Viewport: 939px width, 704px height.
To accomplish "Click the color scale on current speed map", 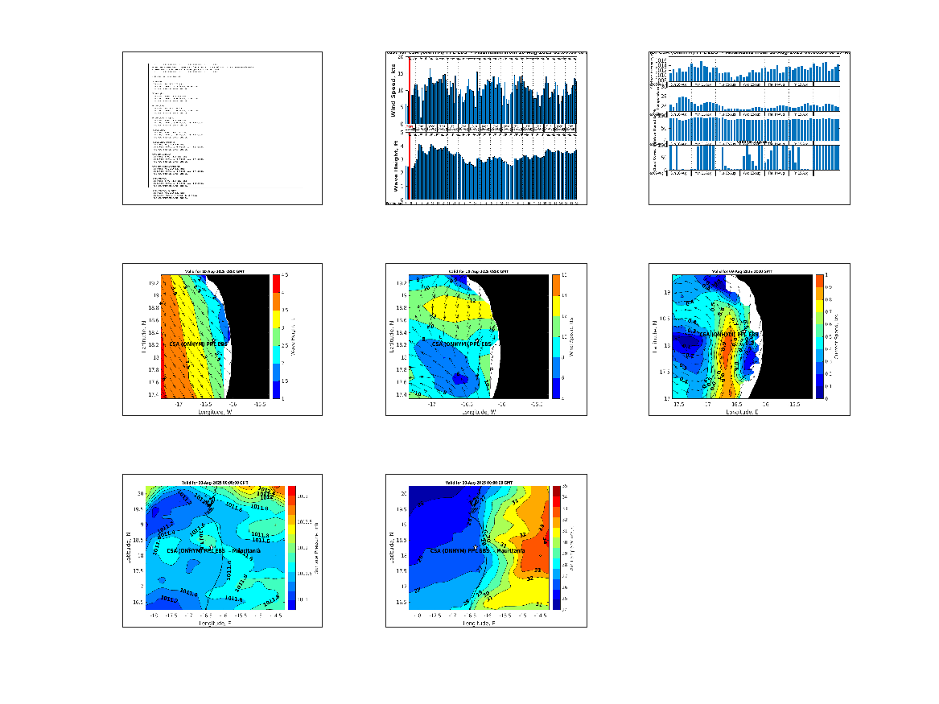I will (819, 336).
